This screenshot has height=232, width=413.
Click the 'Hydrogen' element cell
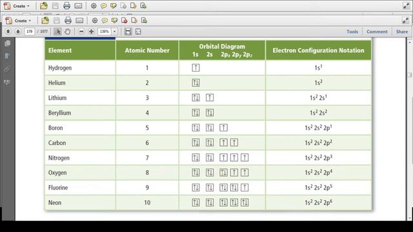[x=80, y=68]
